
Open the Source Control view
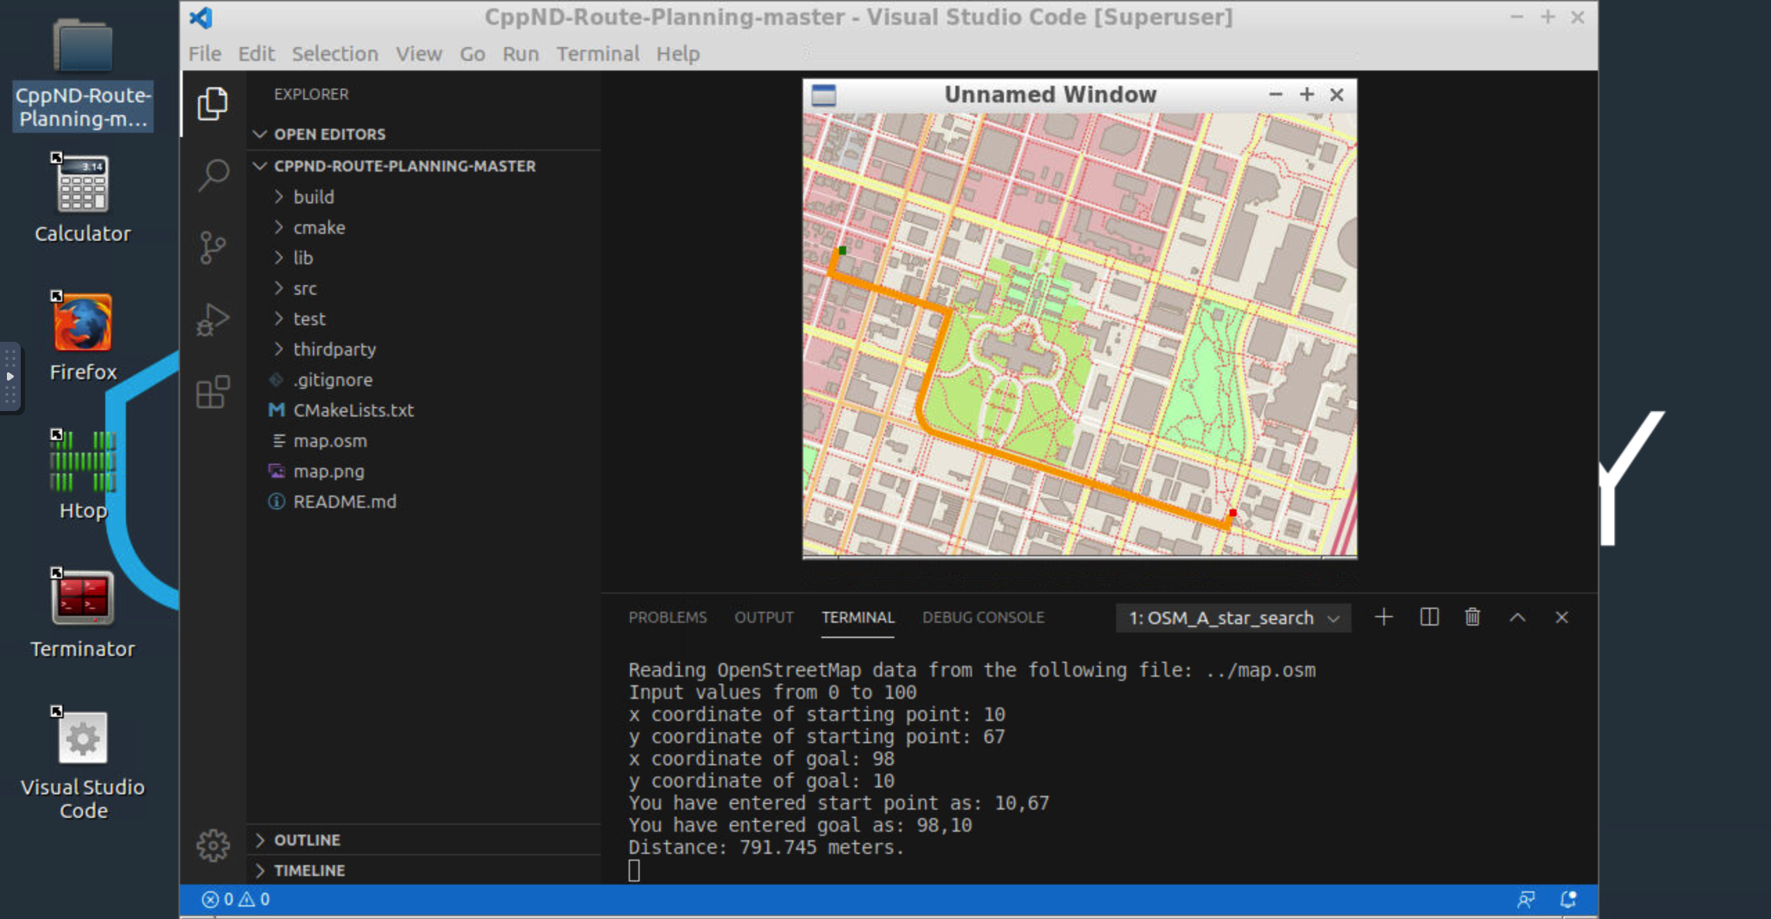click(213, 248)
